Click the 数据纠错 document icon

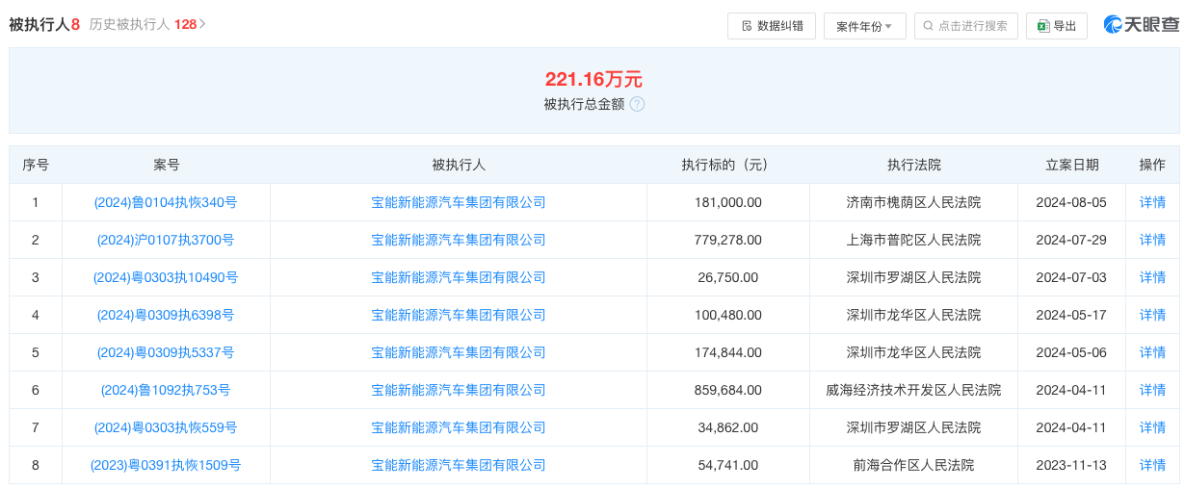(x=747, y=26)
